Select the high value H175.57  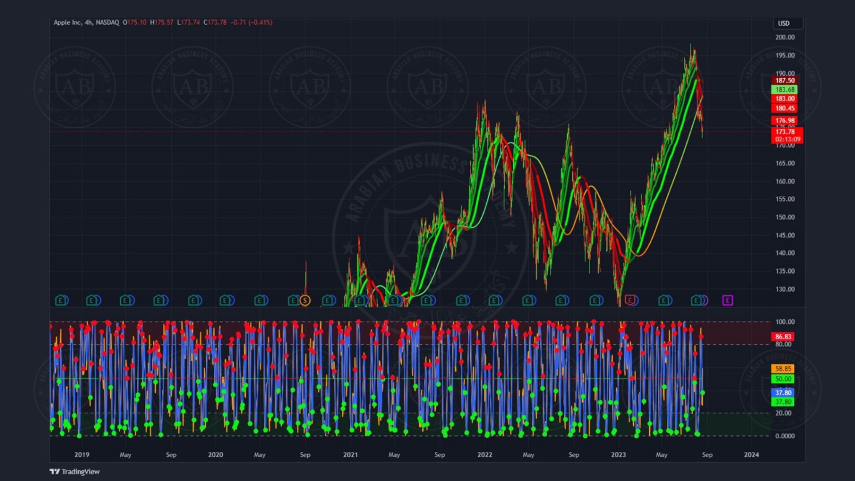pyautogui.click(x=161, y=22)
